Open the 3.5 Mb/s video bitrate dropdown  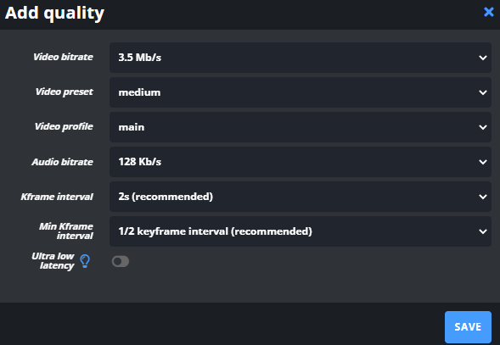pos(301,58)
